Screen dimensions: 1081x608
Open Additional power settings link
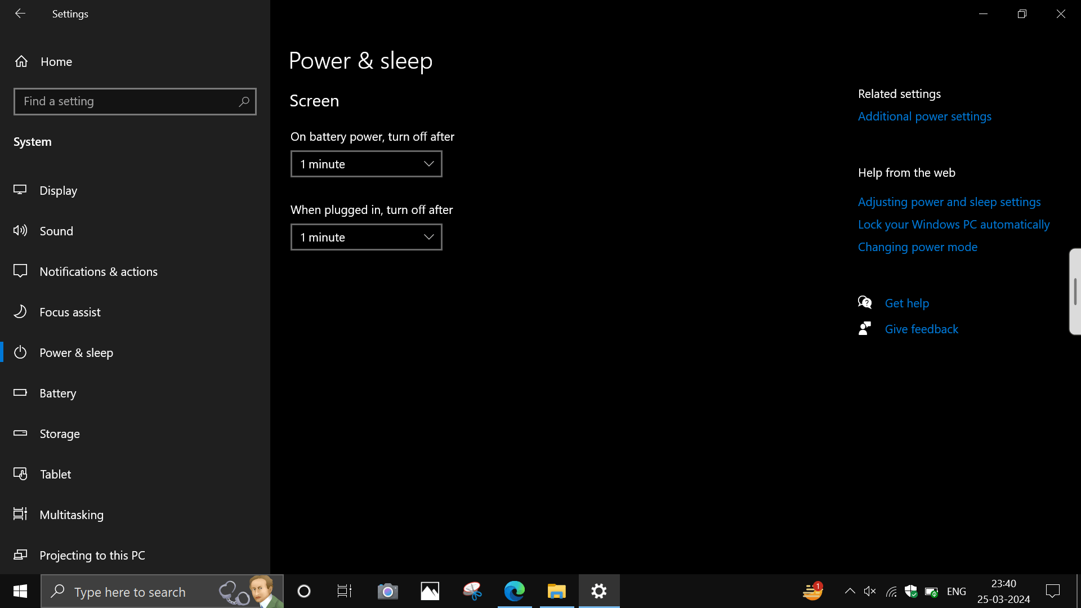tap(924, 116)
